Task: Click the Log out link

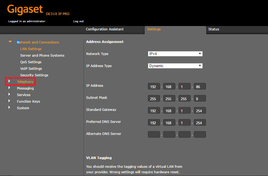Action: click(78, 21)
